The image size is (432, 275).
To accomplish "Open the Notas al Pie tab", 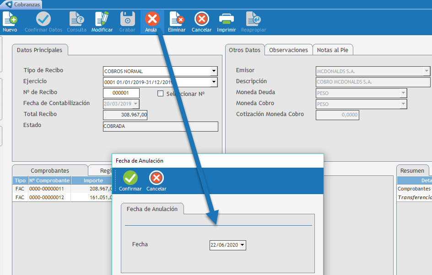I will [333, 50].
